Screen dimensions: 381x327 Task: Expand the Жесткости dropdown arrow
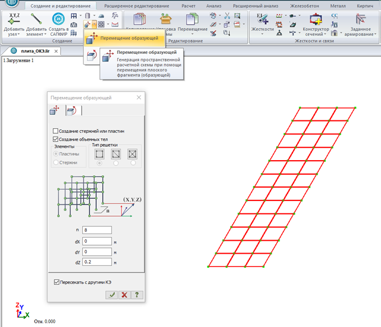point(262,34)
